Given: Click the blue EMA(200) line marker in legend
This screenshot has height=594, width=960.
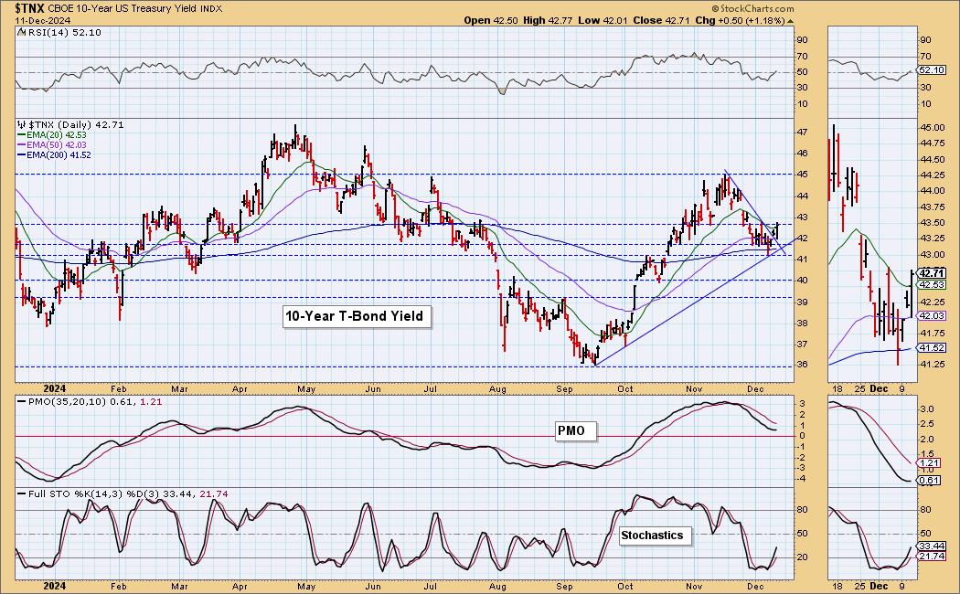Looking at the screenshot, I should click(21, 155).
